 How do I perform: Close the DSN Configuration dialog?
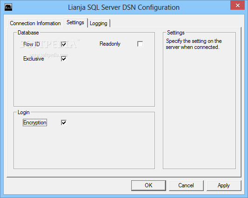(x=238, y=5)
